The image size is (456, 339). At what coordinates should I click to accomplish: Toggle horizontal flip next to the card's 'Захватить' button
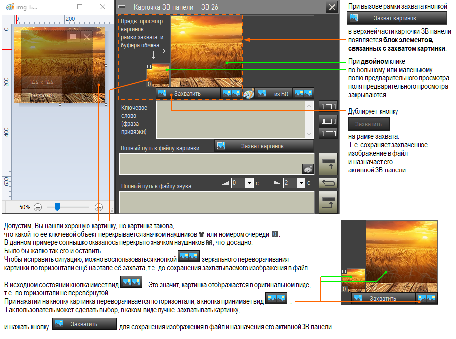(x=231, y=93)
